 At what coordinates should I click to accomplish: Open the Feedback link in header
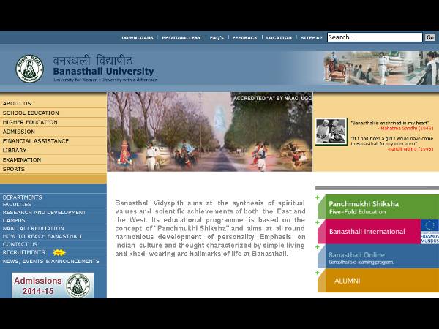pos(244,37)
